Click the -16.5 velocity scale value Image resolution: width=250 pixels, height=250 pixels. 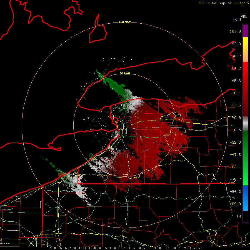pyautogui.click(x=235, y=130)
